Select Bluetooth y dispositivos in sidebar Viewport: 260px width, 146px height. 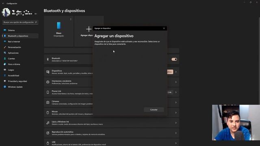pos(20,36)
